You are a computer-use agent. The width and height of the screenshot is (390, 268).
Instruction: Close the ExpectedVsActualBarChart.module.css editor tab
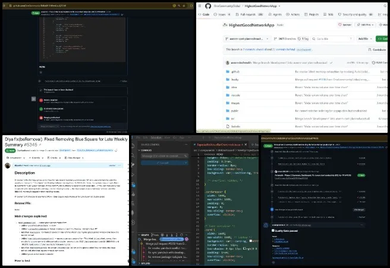coord(246,145)
